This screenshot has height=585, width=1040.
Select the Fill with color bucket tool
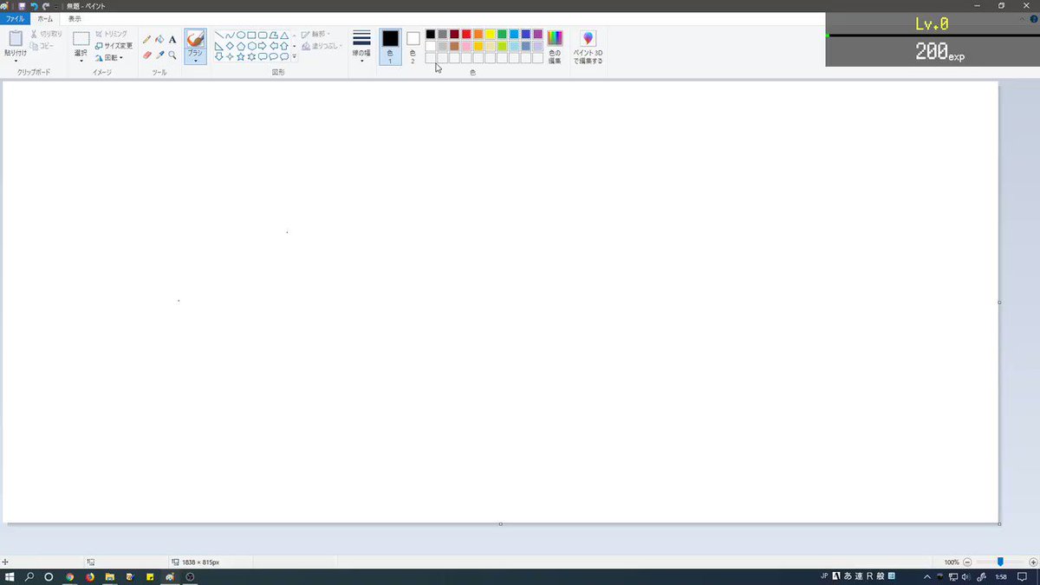click(x=159, y=39)
